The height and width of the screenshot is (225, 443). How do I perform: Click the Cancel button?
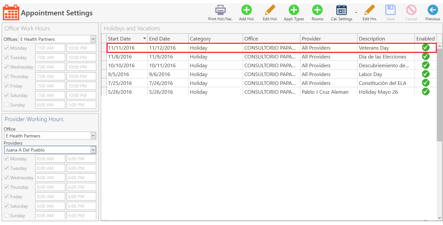(411, 10)
